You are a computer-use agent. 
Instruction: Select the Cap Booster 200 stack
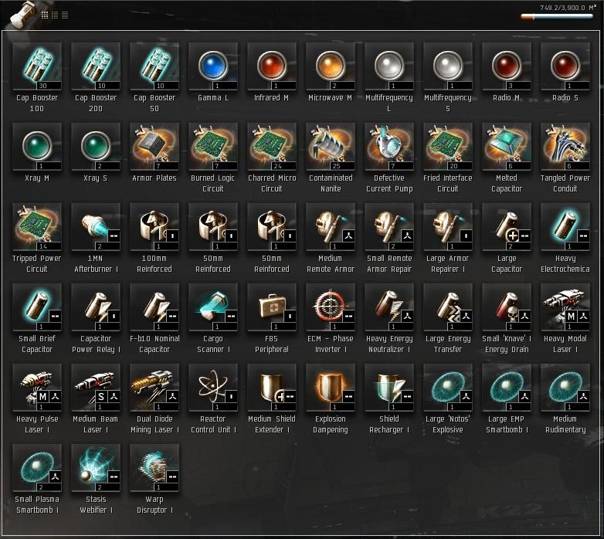pos(96,66)
